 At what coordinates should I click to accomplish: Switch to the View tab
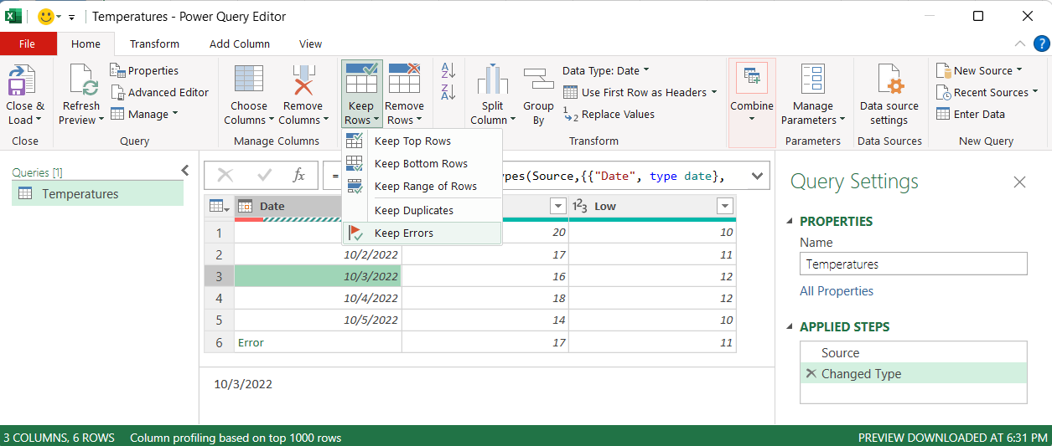point(310,44)
